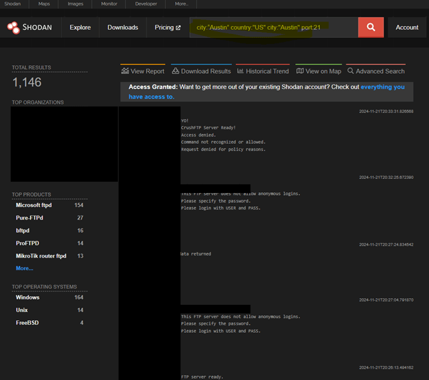Screen dimensions: 429x380
Task: Click the 'YO!' banner line
Action: pyautogui.click(x=185, y=120)
